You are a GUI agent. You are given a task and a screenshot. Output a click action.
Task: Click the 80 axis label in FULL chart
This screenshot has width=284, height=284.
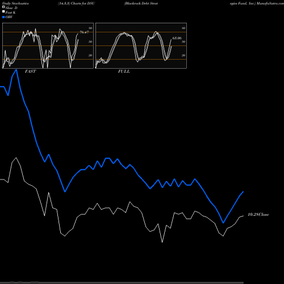point(183,28)
